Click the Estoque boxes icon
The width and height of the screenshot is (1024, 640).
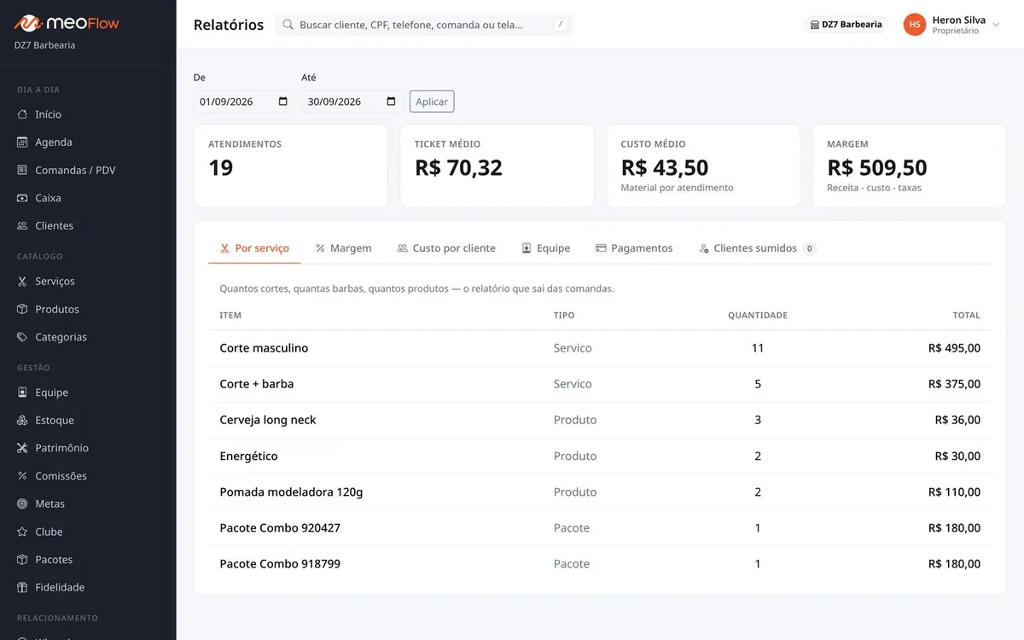click(x=22, y=421)
